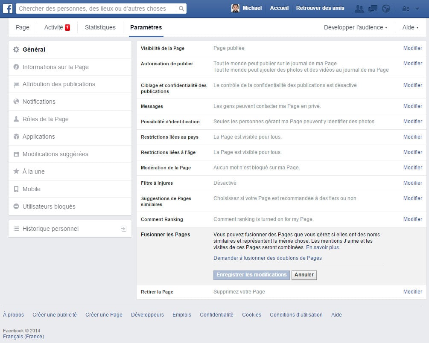
Task: Expand the Développer l'audience dropdown
Action: [x=355, y=27]
